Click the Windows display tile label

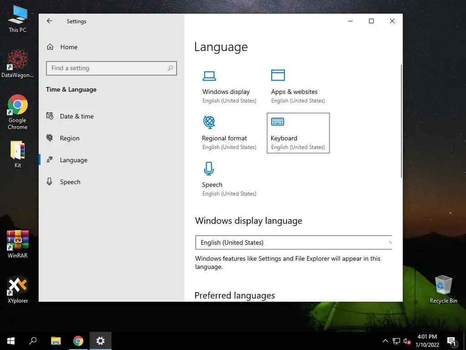pyautogui.click(x=226, y=92)
